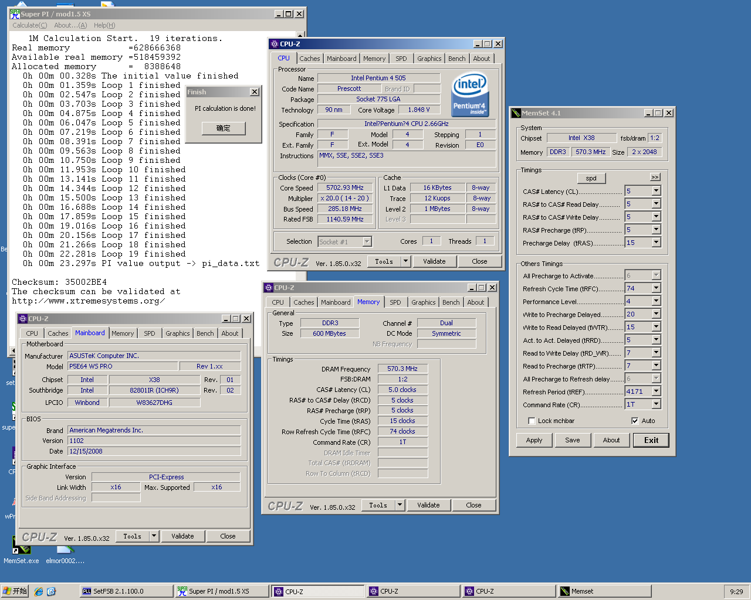Click About button in MemSet
Viewport: 751px width, 600px height.
pos(611,440)
